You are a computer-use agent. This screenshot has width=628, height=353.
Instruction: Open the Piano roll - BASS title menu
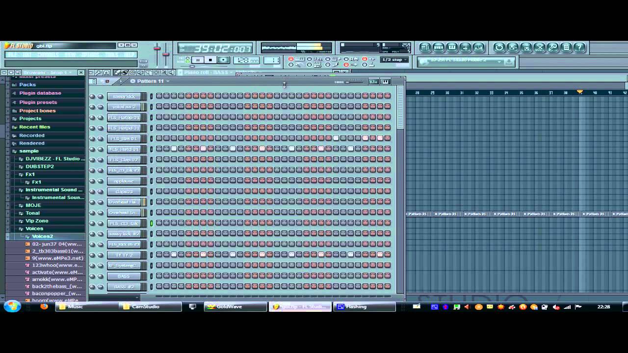[206, 73]
